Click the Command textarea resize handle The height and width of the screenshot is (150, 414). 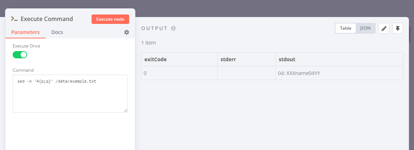point(126,111)
